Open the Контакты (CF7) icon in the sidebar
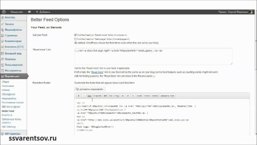 tap(2, 47)
